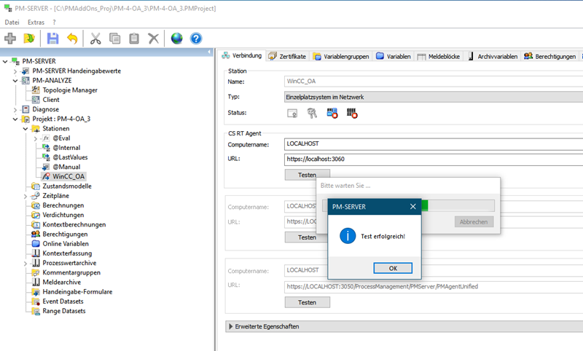Click the Delete X toolbar icon
This screenshot has height=351, width=583.
[x=153, y=39]
